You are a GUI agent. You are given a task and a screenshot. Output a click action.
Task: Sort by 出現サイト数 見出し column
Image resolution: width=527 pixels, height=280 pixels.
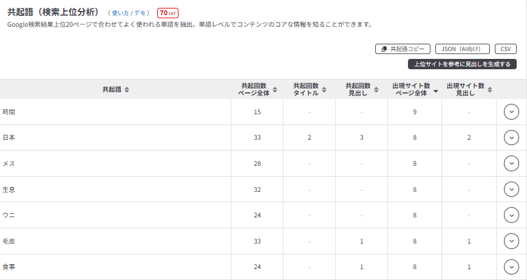488,89
